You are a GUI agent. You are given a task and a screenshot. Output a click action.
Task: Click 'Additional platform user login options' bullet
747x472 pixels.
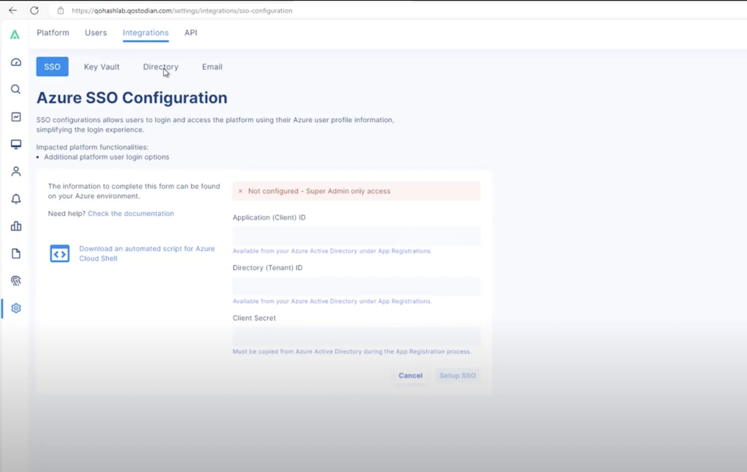pos(107,157)
